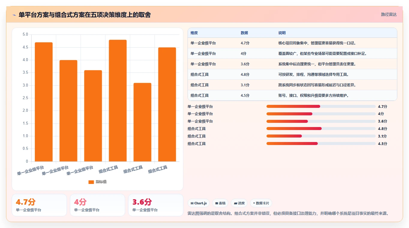
Task: Click the 说明 table column header
Action: [282, 33]
